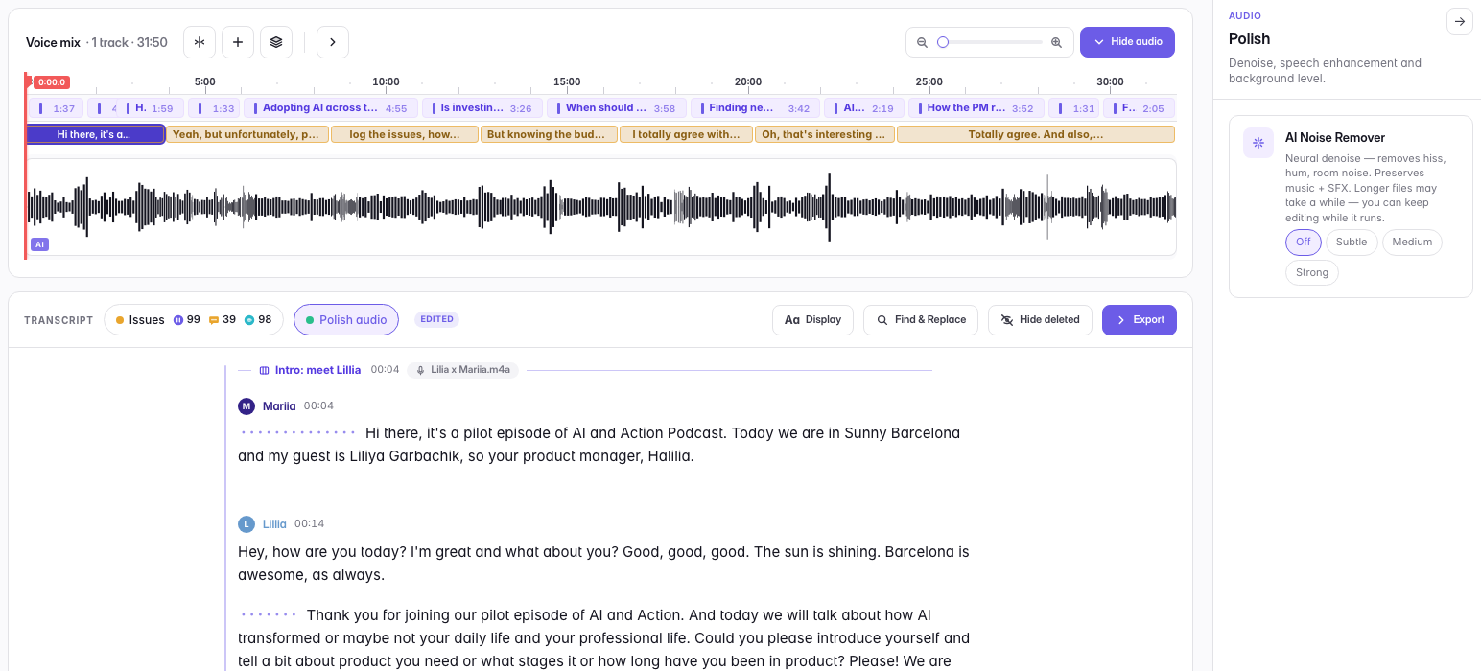Click the zoom-in magnifier icon
The width and height of the screenshot is (1481, 671).
[x=1056, y=42]
